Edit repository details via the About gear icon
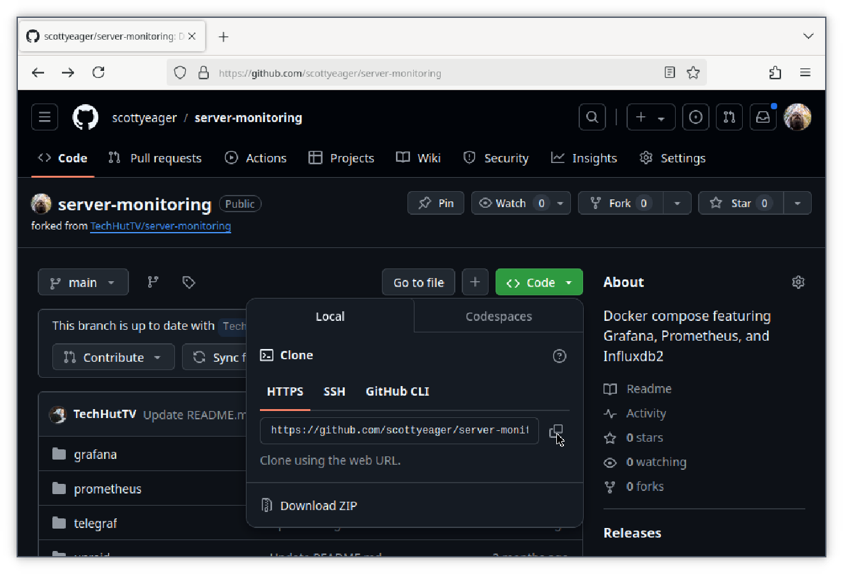843x574 pixels. [x=798, y=281]
